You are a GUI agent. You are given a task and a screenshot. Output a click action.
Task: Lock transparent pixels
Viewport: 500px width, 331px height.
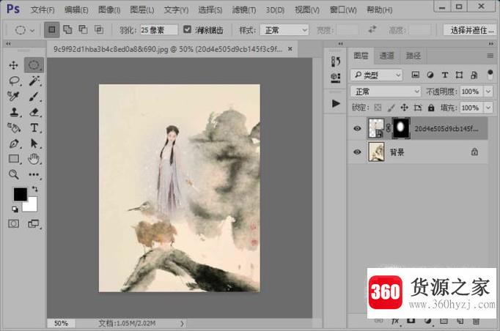[x=378, y=108]
